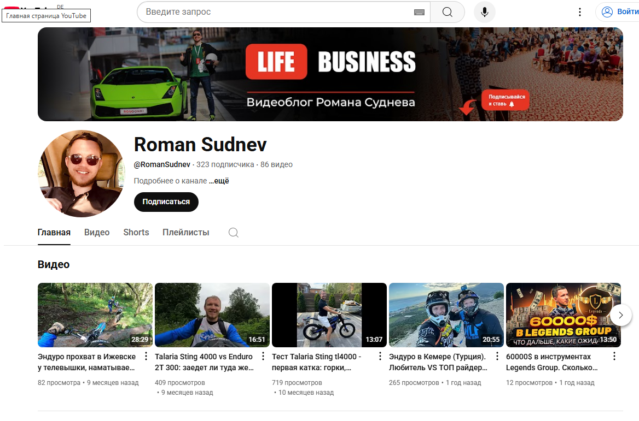Open options menu for Тест Talaria Sting tl4000 video
Screen dimensions: 639x421
pyautogui.click(x=380, y=357)
